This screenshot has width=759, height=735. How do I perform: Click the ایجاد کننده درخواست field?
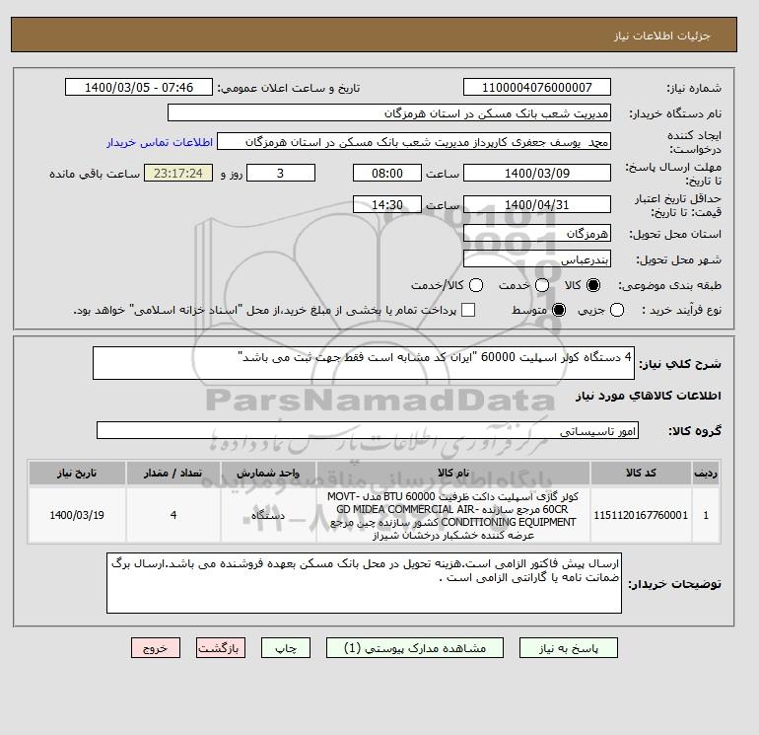coord(414,142)
